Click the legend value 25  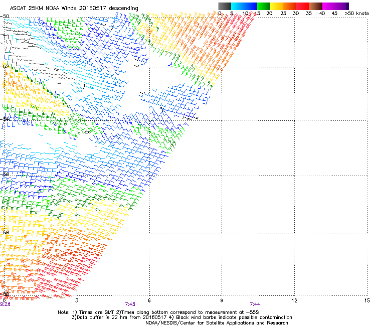(283, 14)
